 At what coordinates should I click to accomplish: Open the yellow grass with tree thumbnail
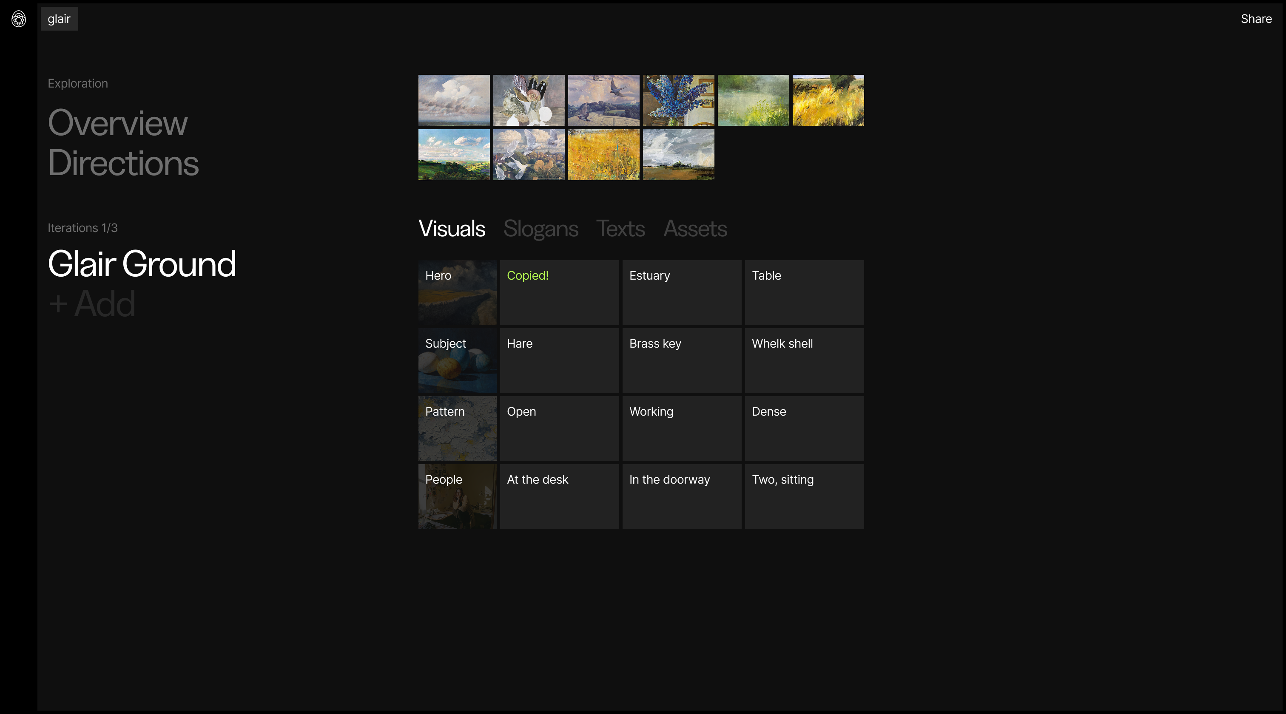(x=828, y=100)
